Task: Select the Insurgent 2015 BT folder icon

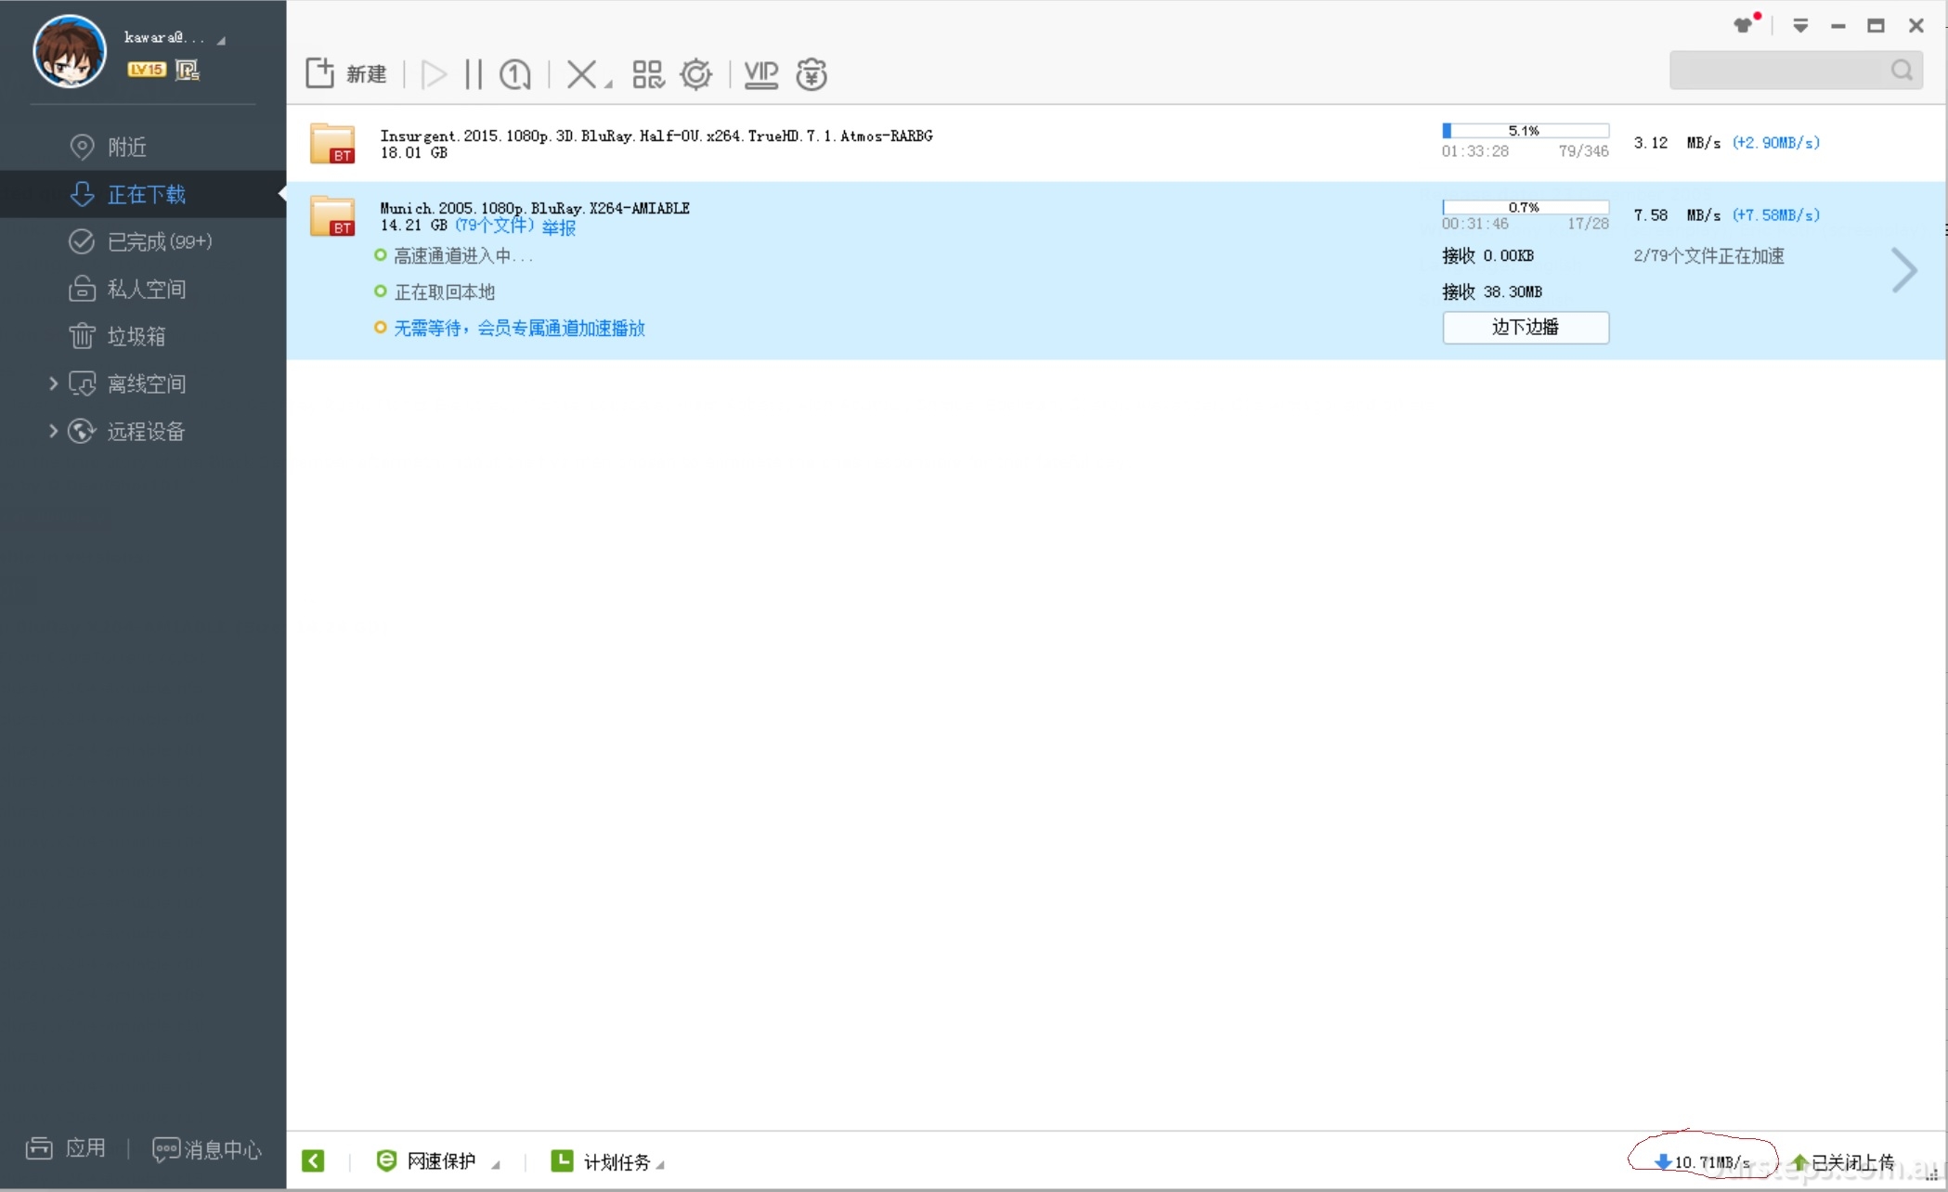Action: pos(332,143)
